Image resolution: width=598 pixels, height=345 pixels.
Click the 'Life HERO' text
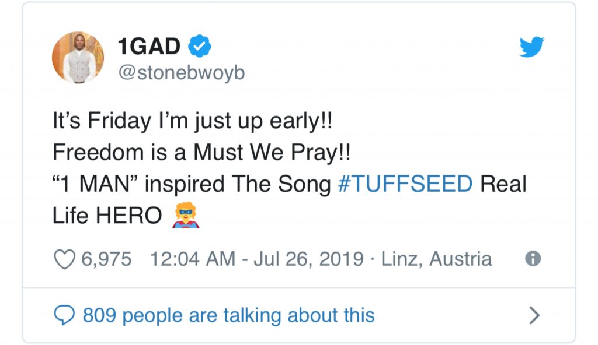click(x=107, y=216)
